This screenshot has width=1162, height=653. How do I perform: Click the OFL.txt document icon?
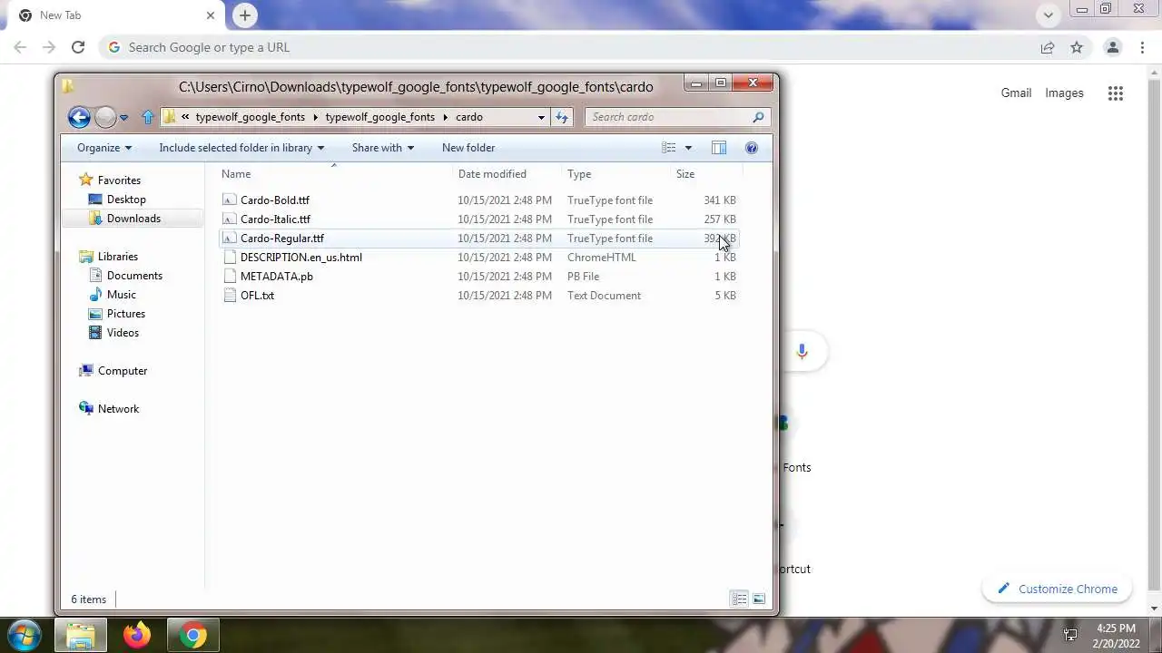(x=230, y=296)
